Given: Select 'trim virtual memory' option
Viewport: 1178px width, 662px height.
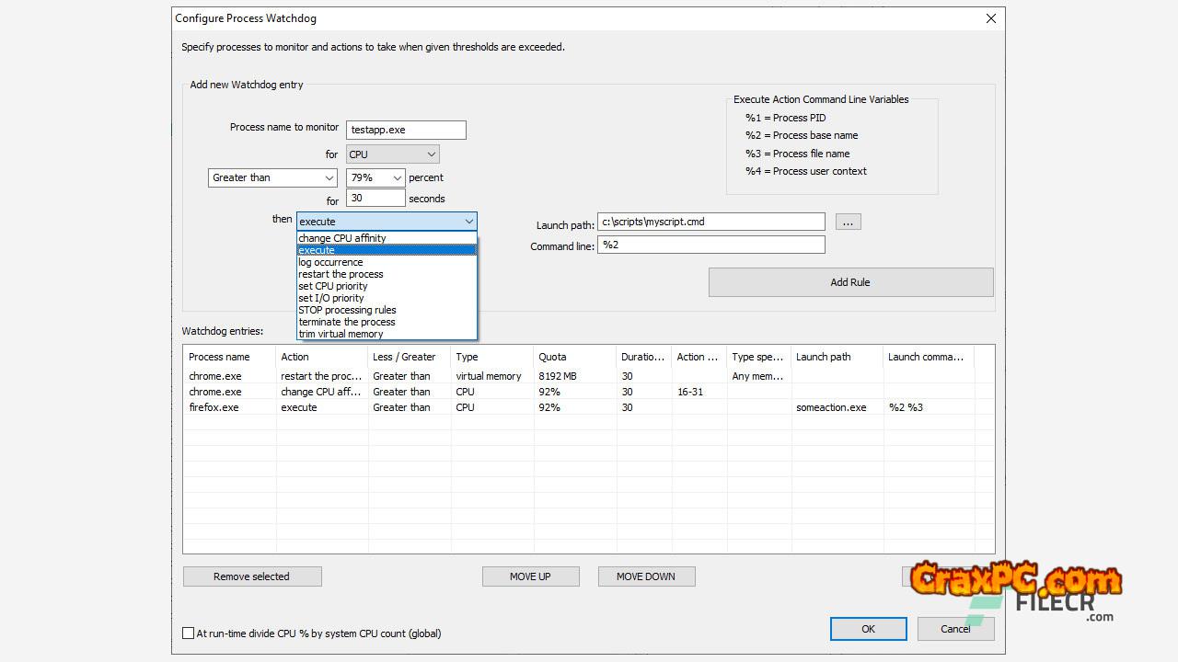Looking at the screenshot, I should [341, 334].
